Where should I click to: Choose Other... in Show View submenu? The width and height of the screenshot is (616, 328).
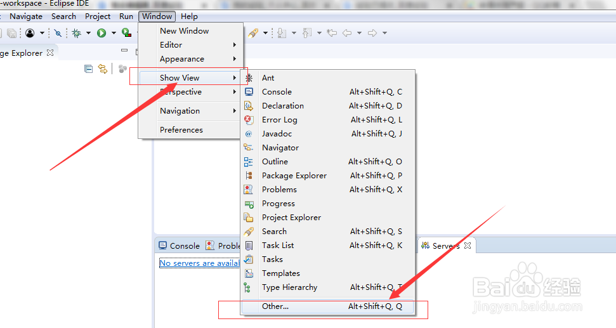pos(328,306)
